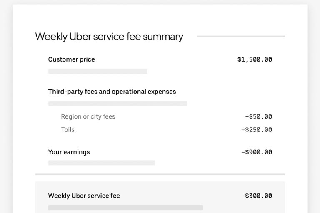
Task: Click the $1,500.00 customer price amount
Action: 255,59
